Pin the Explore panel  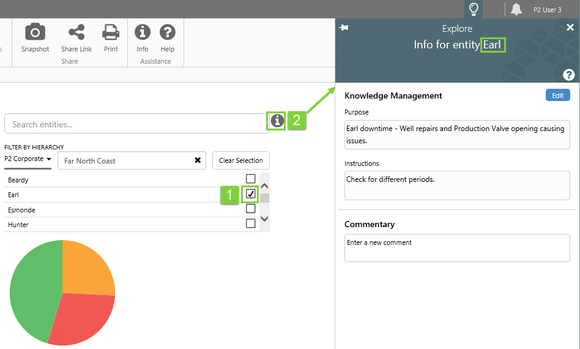tap(344, 28)
